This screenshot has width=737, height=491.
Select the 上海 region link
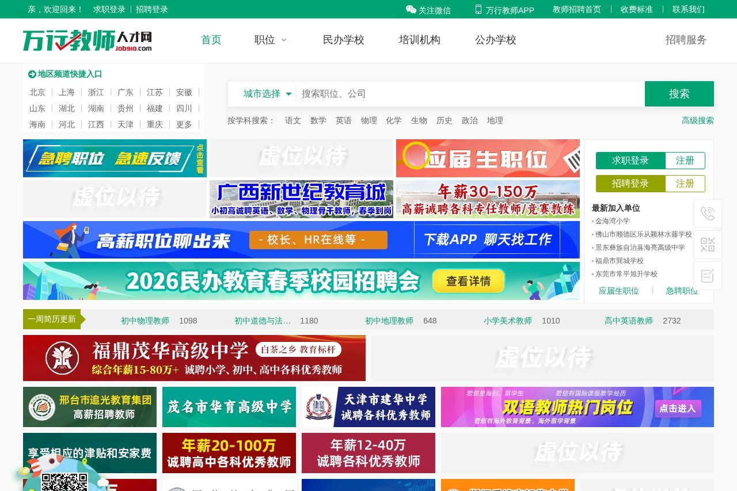click(67, 92)
